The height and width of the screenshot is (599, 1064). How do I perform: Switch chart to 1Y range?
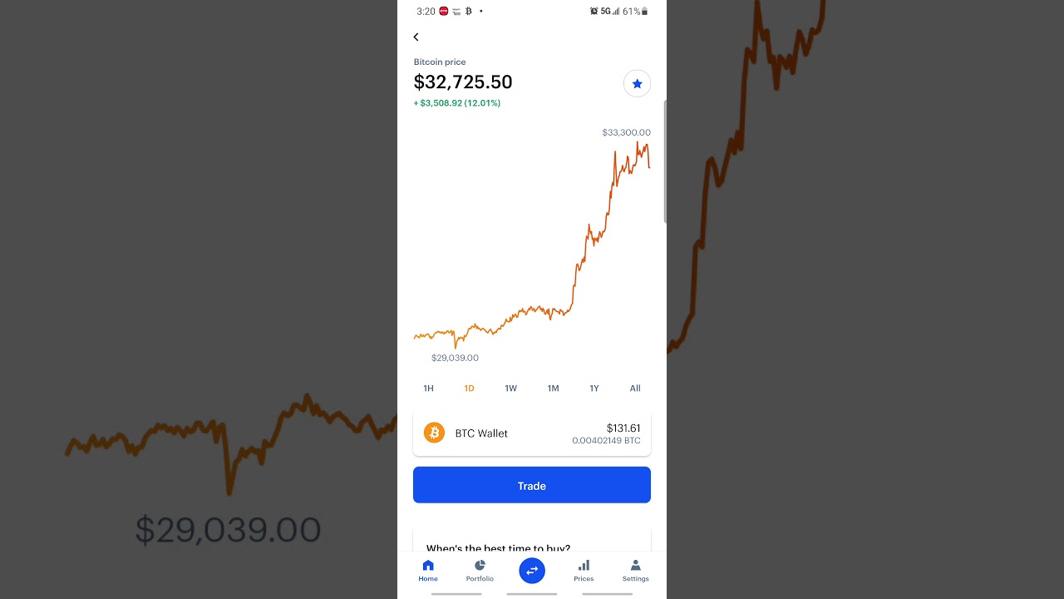pyautogui.click(x=594, y=389)
